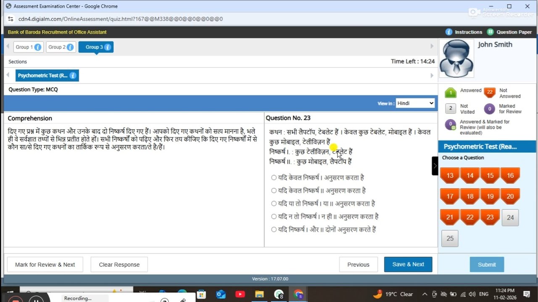Select option या तो निष्कर्ष I या II

point(274,203)
